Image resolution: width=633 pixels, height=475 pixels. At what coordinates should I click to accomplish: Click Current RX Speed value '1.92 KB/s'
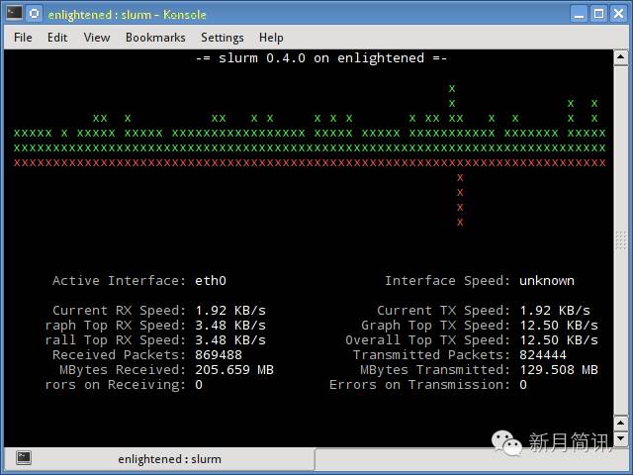tap(230, 311)
